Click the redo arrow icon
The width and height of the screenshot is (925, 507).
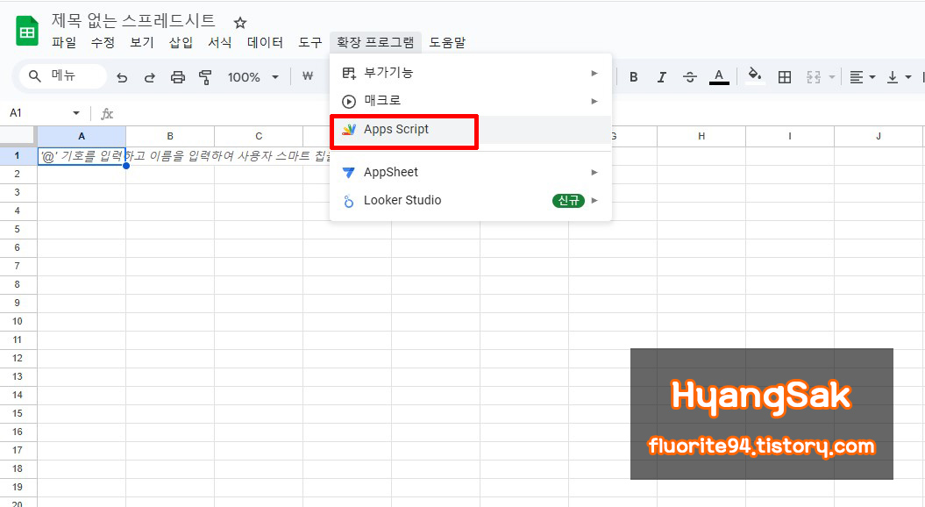click(x=150, y=77)
